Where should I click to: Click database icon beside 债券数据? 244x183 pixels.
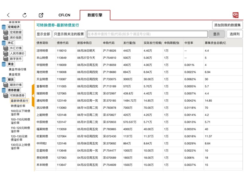coord(4,90)
